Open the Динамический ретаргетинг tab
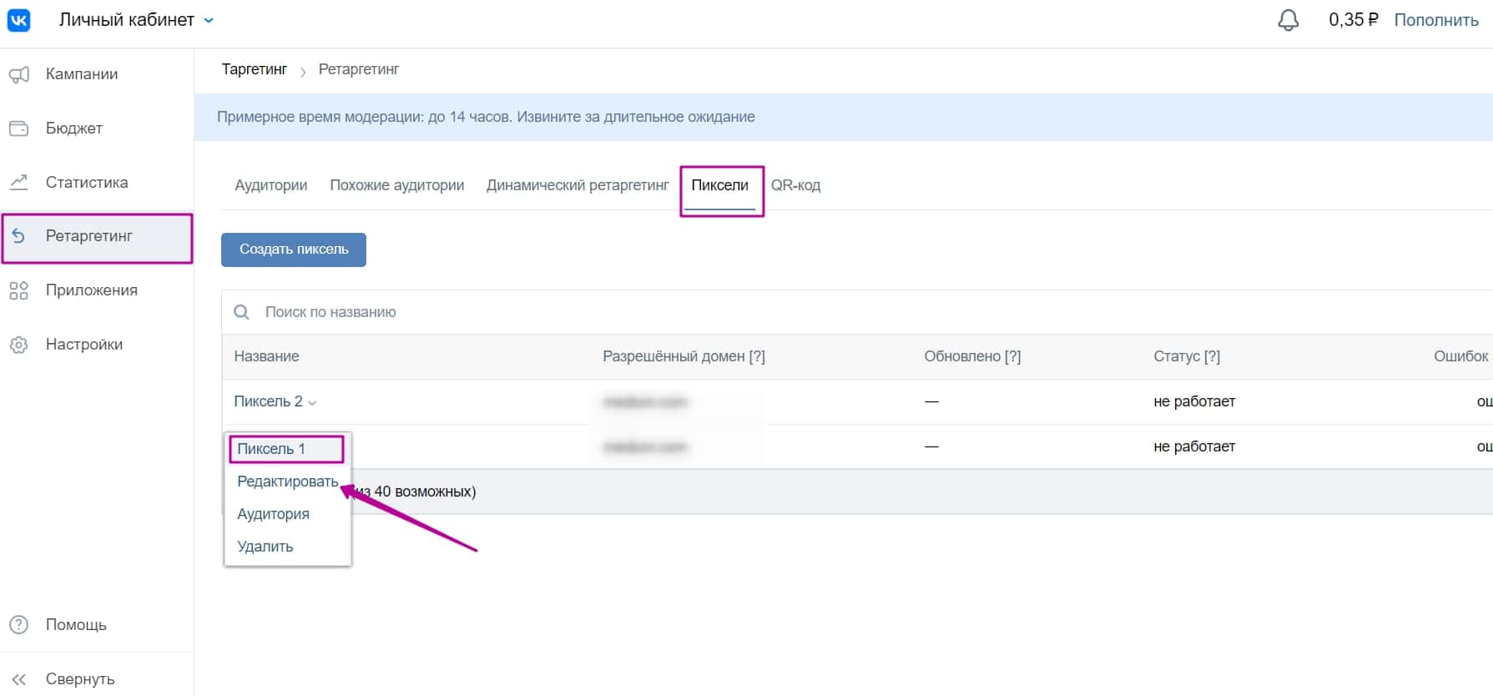 (578, 185)
